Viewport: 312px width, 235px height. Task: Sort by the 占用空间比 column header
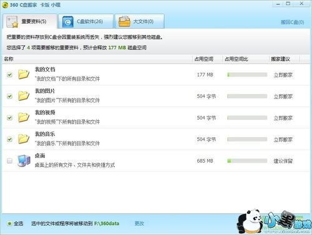(x=246, y=59)
